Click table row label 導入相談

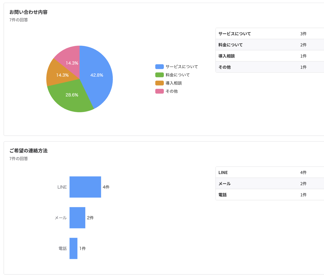pyautogui.click(x=227, y=56)
